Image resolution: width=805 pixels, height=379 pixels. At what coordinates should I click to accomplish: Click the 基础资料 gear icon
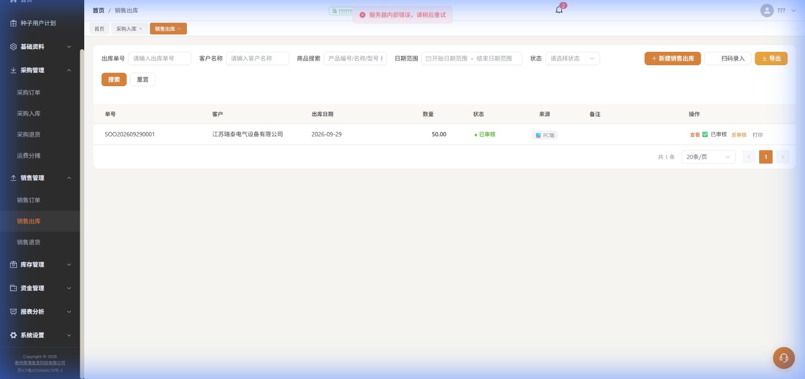[x=13, y=47]
